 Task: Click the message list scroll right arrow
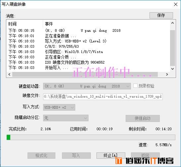pyautogui.click(x=167, y=75)
